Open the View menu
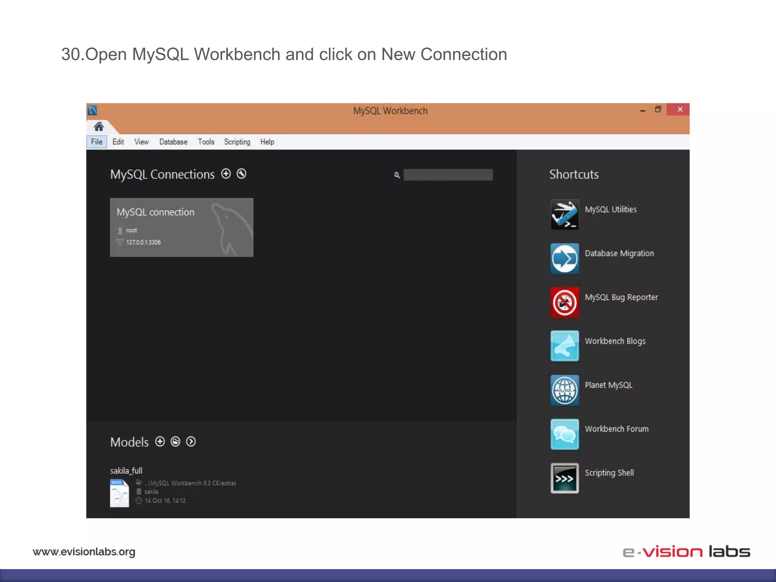Screen dimensions: 776x582 pyautogui.click(x=141, y=142)
